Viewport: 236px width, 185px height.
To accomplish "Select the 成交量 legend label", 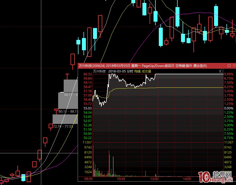I will [x=146, y=71].
